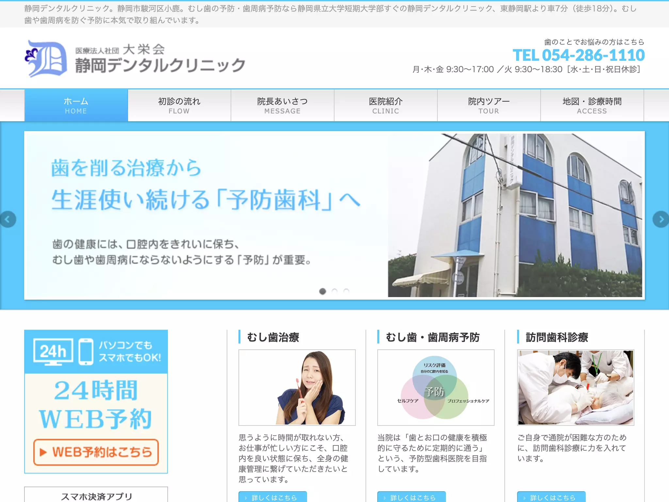Click the clinic building slide photo
Screen dimensions: 669x502
tap(515, 215)
